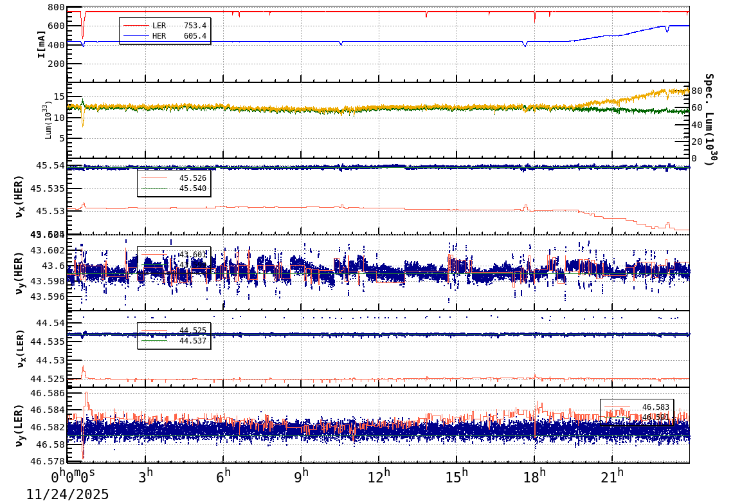Click the 46.583 legend entry

click(637, 407)
